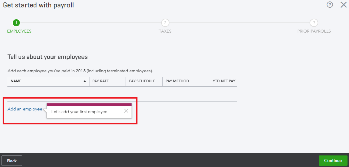Go to the Prior Payrolls step label
349x167 pixels.
click(314, 31)
